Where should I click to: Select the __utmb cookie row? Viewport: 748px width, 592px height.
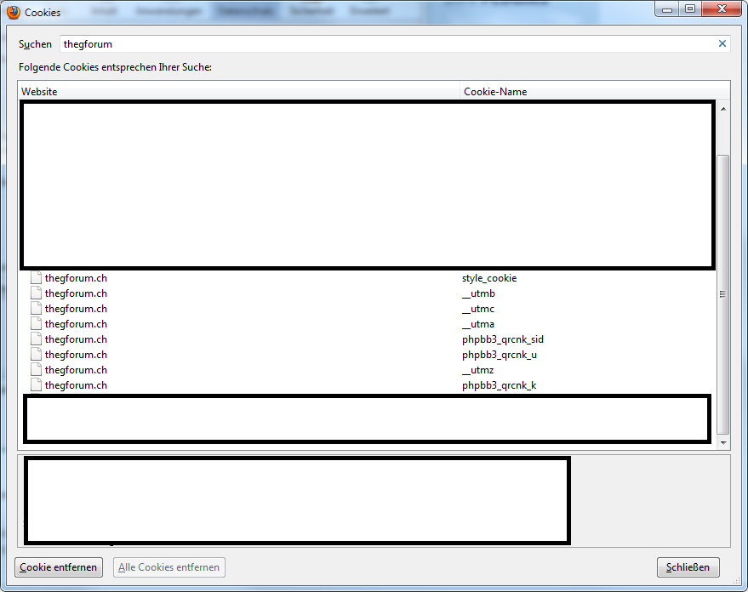pyautogui.click(x=368, y=293)
